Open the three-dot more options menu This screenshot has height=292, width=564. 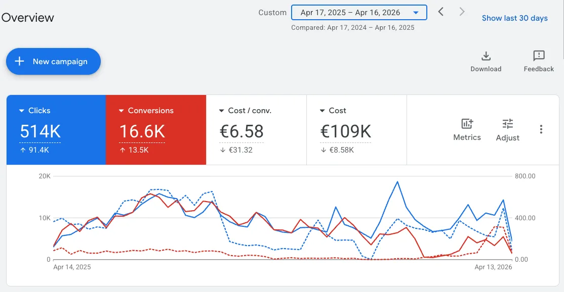pyautogui.click(x=541, y=129)
